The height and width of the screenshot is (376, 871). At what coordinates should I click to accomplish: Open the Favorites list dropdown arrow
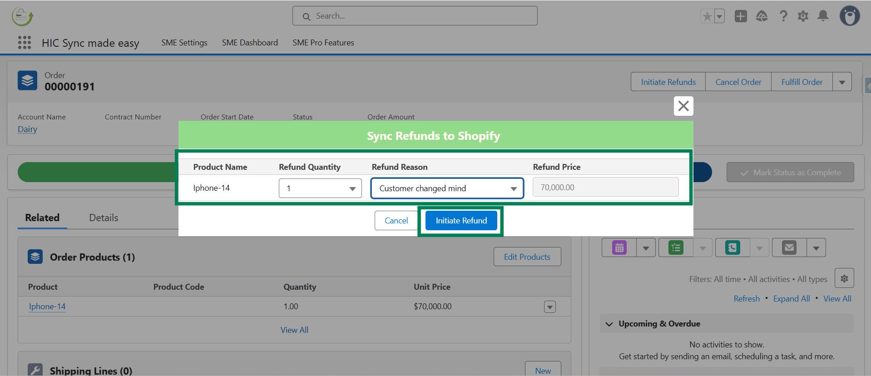pyautogui.click(x=719, y=16)
